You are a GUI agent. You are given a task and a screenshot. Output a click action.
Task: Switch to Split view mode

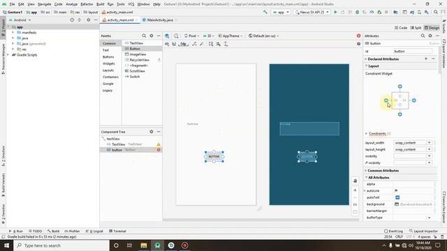coord(416,28)
